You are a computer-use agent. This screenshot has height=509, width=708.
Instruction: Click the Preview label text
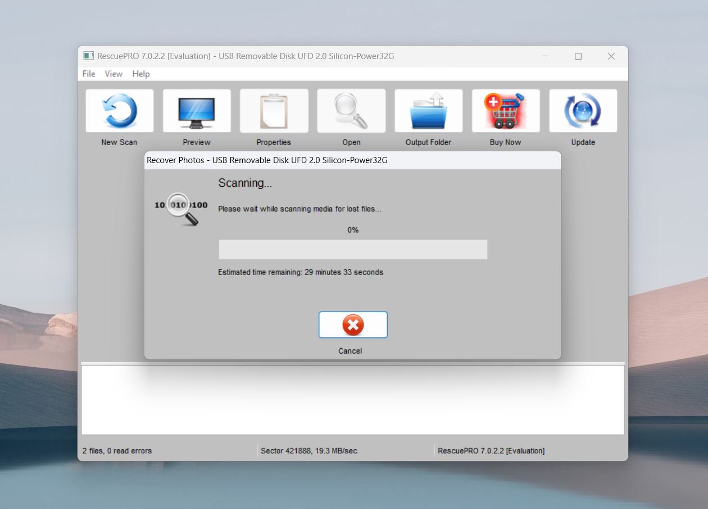pyautogui.click(x=197, y=142)
